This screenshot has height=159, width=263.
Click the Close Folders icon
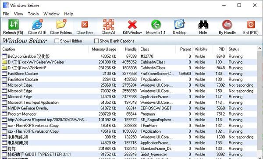point(61,24)
